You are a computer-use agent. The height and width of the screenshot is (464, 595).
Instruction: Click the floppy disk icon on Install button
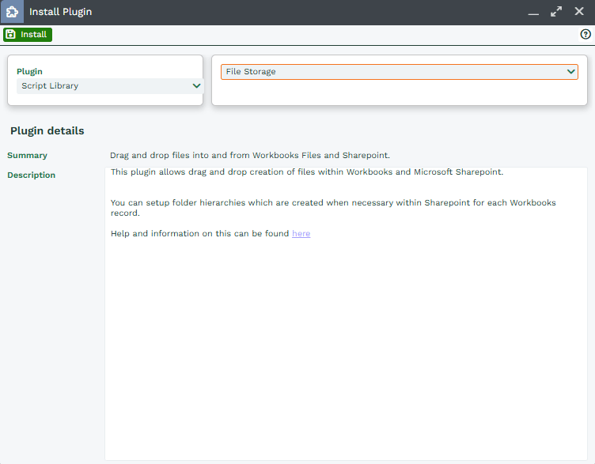point(10,35)
